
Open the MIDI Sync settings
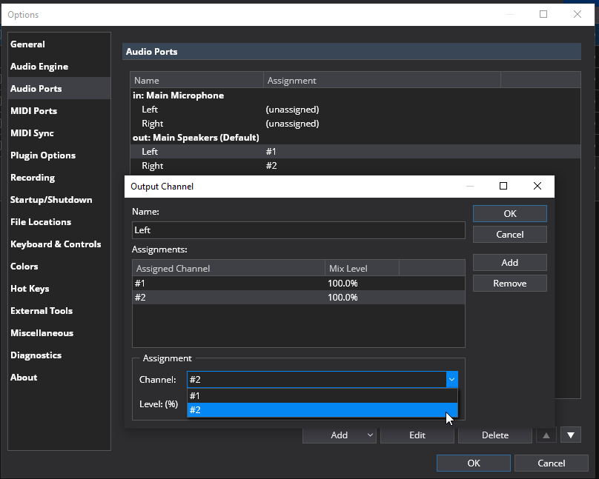tap(59, 133)
